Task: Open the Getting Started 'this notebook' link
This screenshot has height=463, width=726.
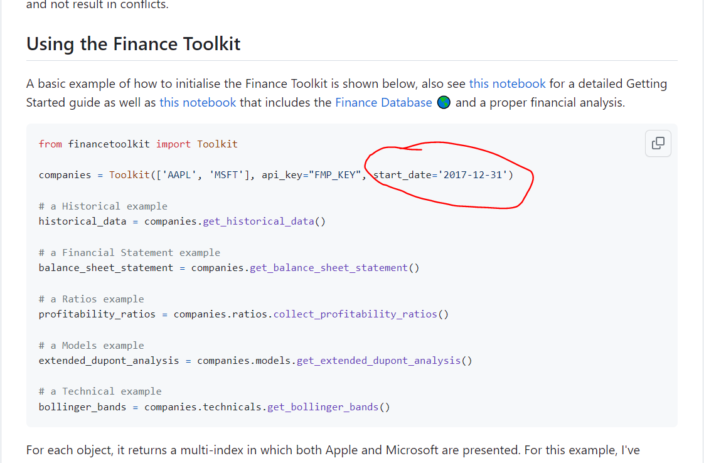Action: point(507,83)
